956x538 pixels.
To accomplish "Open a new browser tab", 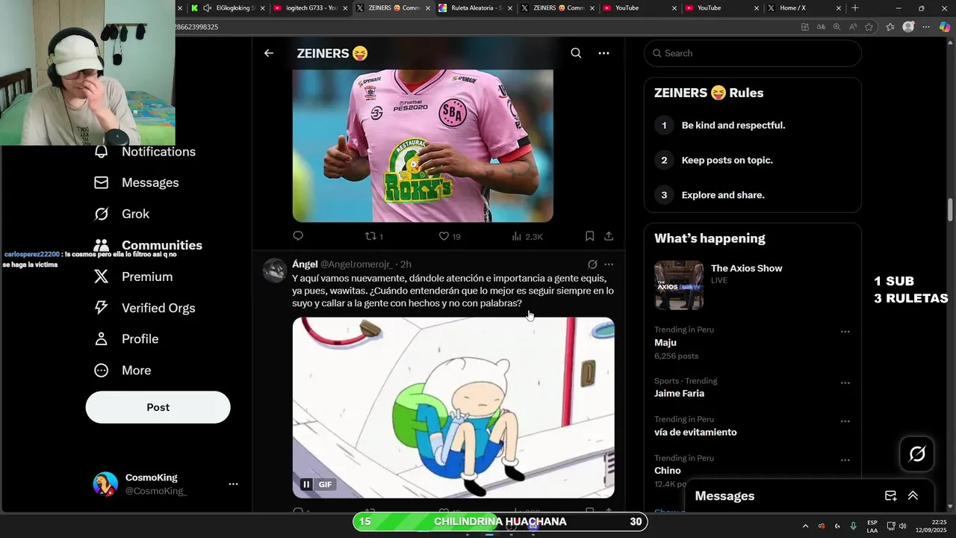I will coord(855,8).
